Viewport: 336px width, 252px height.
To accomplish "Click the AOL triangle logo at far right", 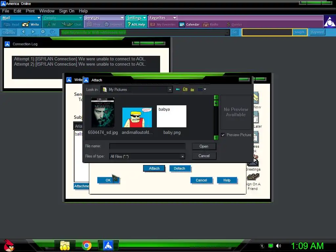I will pyautogui.click(x=329, y=22).
